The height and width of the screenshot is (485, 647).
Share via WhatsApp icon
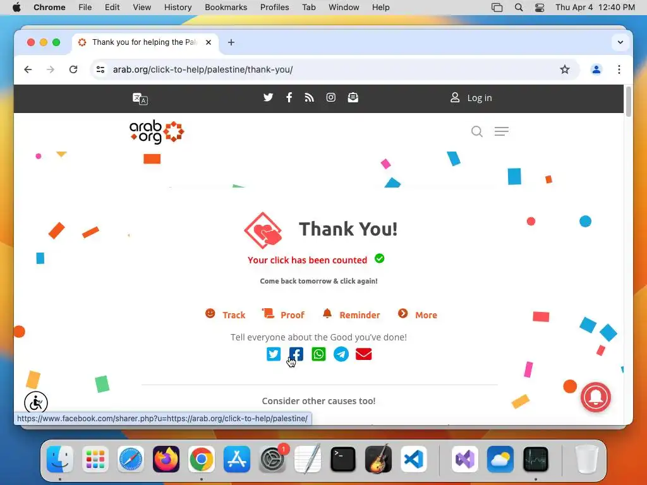[x=318, y=354]
